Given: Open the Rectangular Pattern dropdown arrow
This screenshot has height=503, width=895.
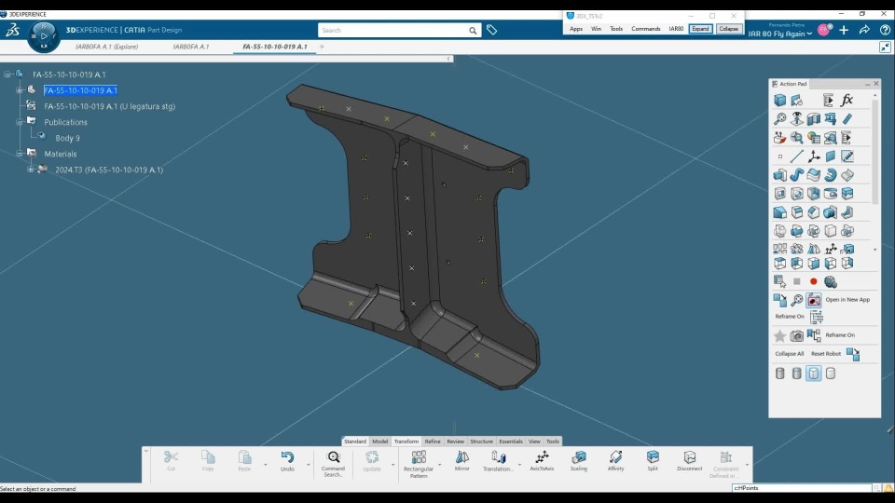Looking at the screenshot, I should (439, 465).
